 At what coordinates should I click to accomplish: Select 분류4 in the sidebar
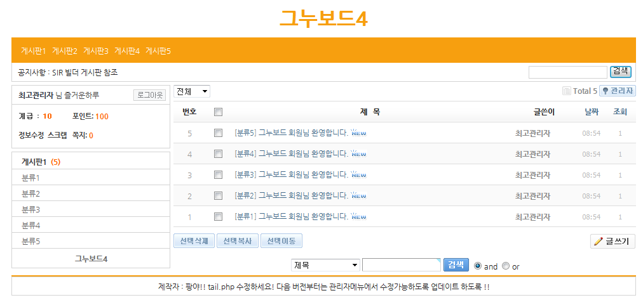[x=30, y=225]
